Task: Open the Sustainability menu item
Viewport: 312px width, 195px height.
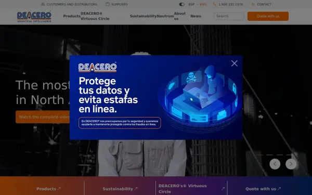Action: pos(144,16)
